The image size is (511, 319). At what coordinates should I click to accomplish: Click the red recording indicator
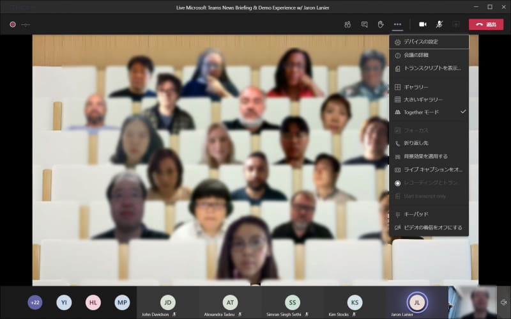[13, 24]
